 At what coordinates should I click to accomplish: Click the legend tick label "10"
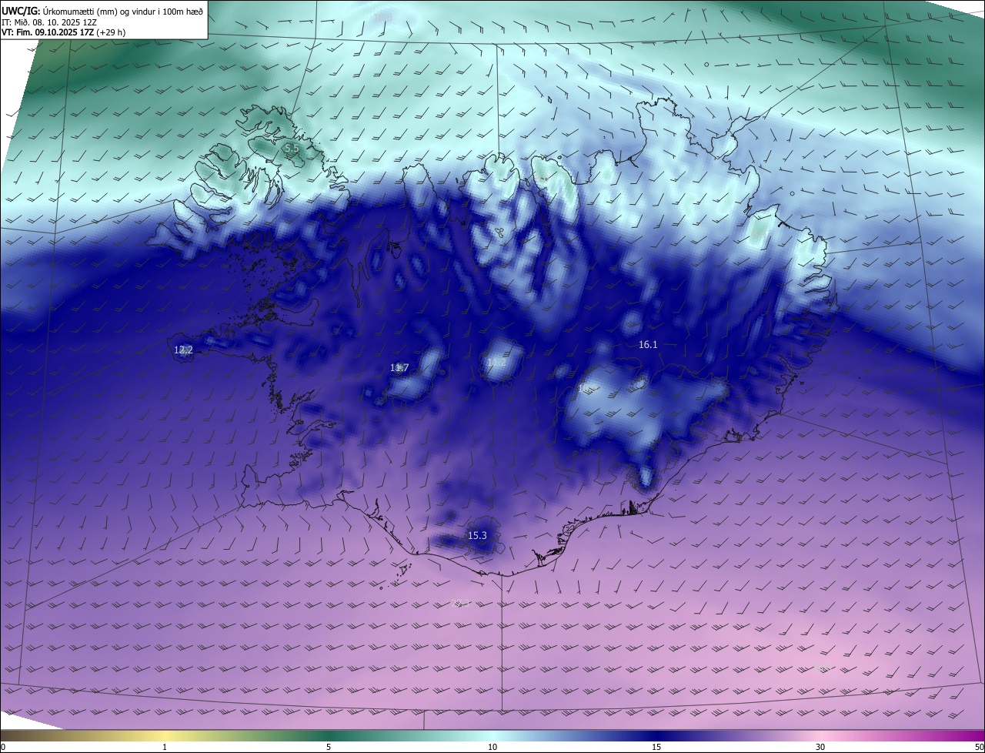point(492,747)
